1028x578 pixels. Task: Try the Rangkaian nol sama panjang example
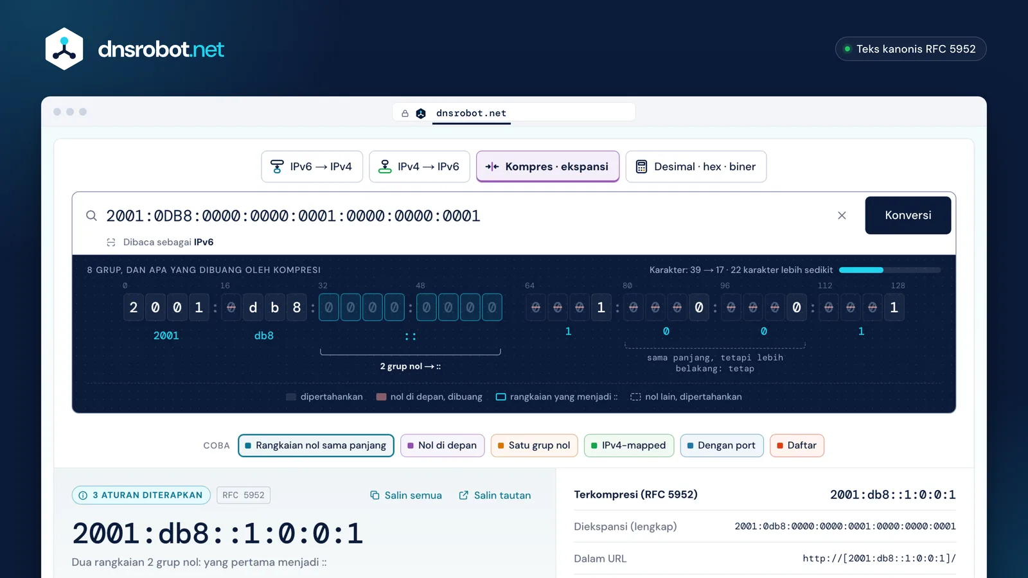tap(316, 446)
